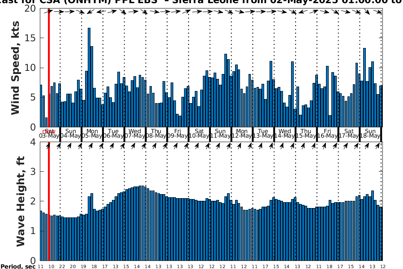The height and width of the screenshot is (269, 403).
Task: Select the 'Wed 07-May' date label
Action: (x=135, y=133)
